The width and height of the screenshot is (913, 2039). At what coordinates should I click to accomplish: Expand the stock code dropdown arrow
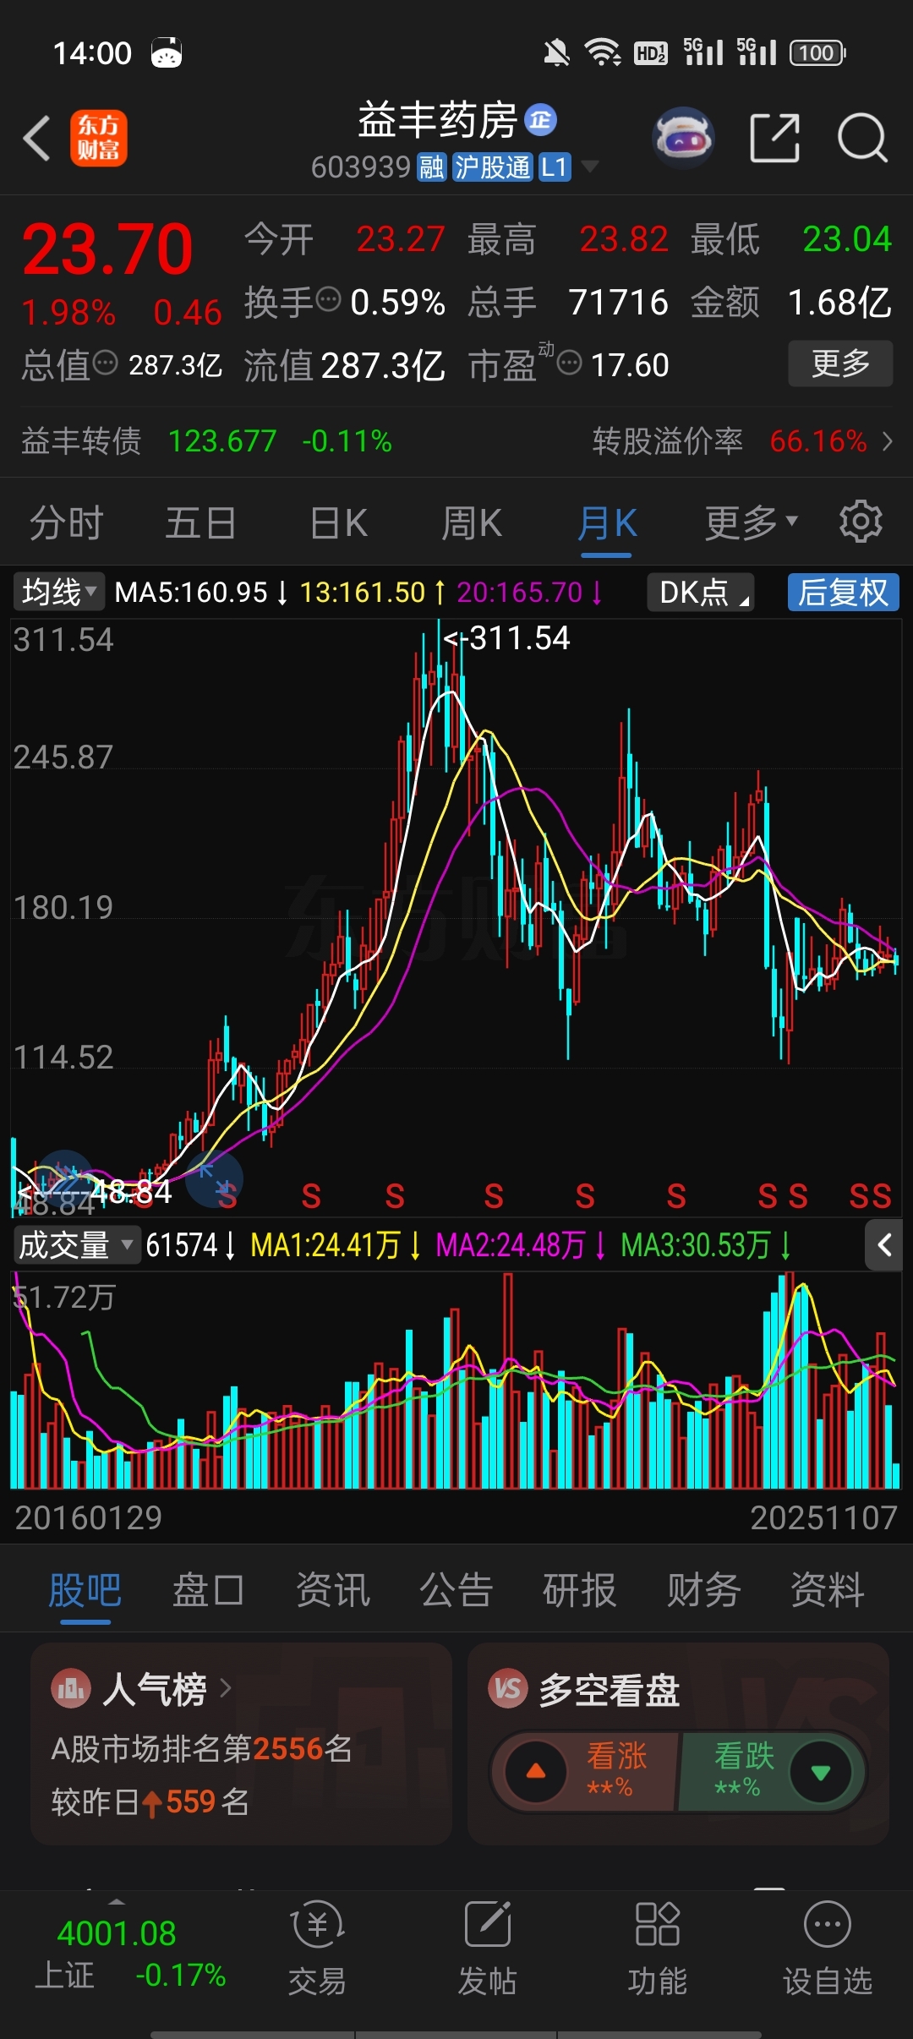click(590, 166)
